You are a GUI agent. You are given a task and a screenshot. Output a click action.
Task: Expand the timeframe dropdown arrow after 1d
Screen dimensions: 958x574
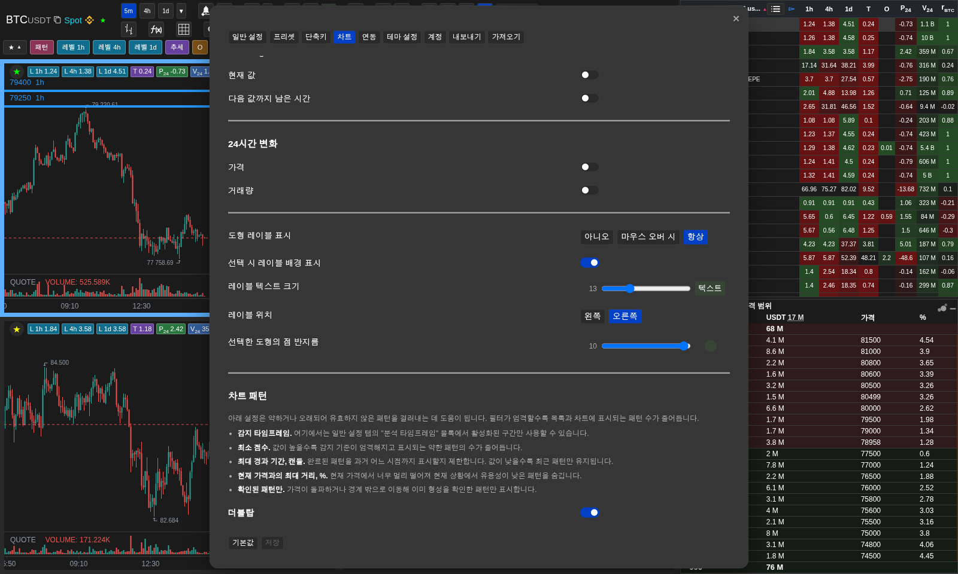[181, 11]
